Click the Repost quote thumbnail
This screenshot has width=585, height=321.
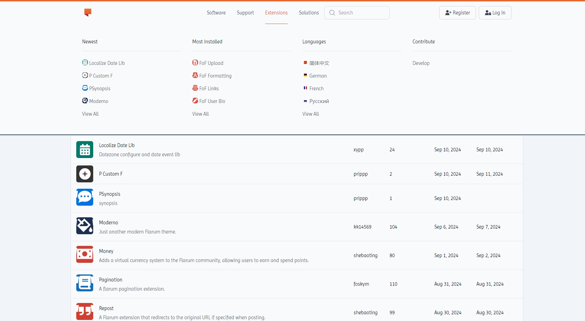(85, 311)
